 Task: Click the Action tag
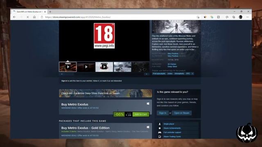click(x=170, y=73)
